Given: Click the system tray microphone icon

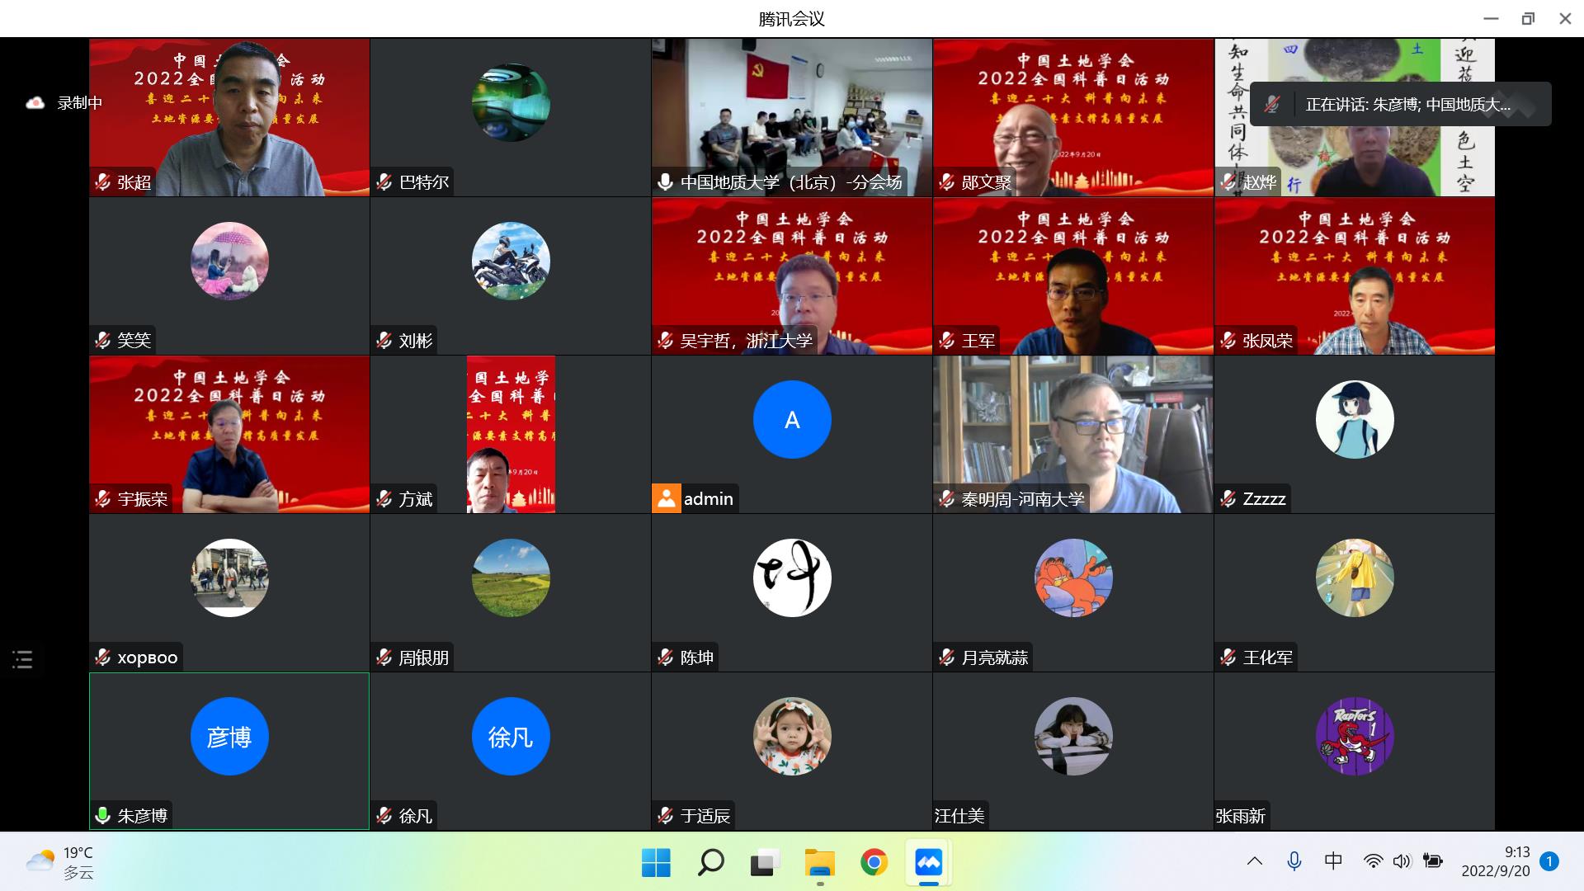Looking at the screenshot, I should pos(1294,861).
